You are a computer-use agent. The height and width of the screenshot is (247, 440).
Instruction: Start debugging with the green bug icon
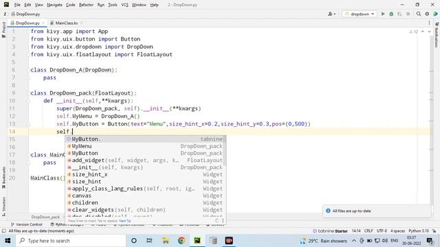point(391,14)
